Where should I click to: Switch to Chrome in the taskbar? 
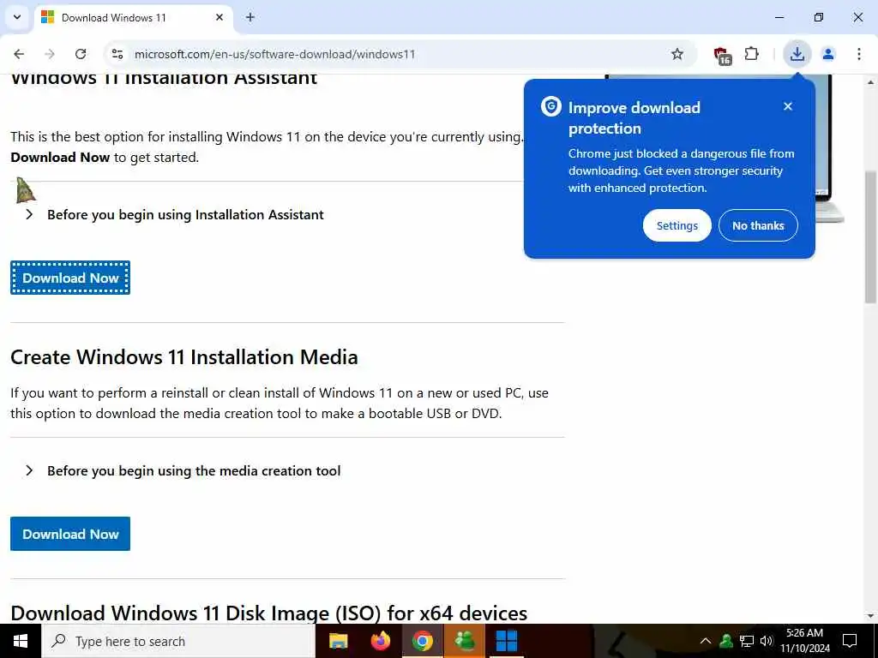(423, 641)
